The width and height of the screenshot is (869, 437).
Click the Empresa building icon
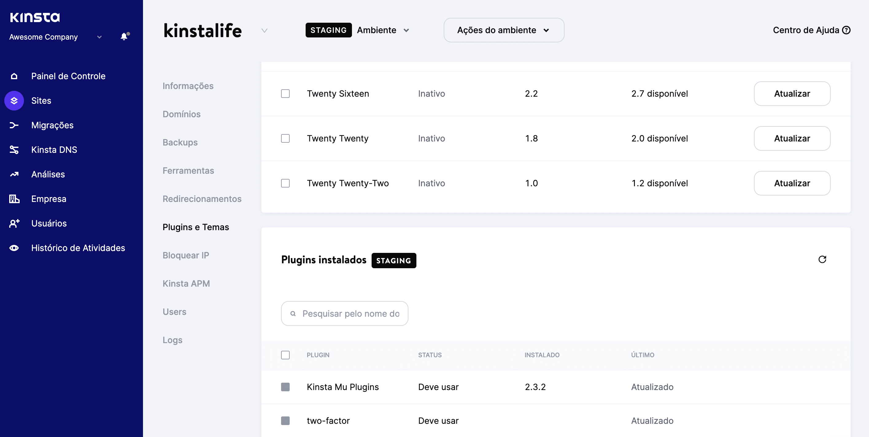tap(14, 199)
